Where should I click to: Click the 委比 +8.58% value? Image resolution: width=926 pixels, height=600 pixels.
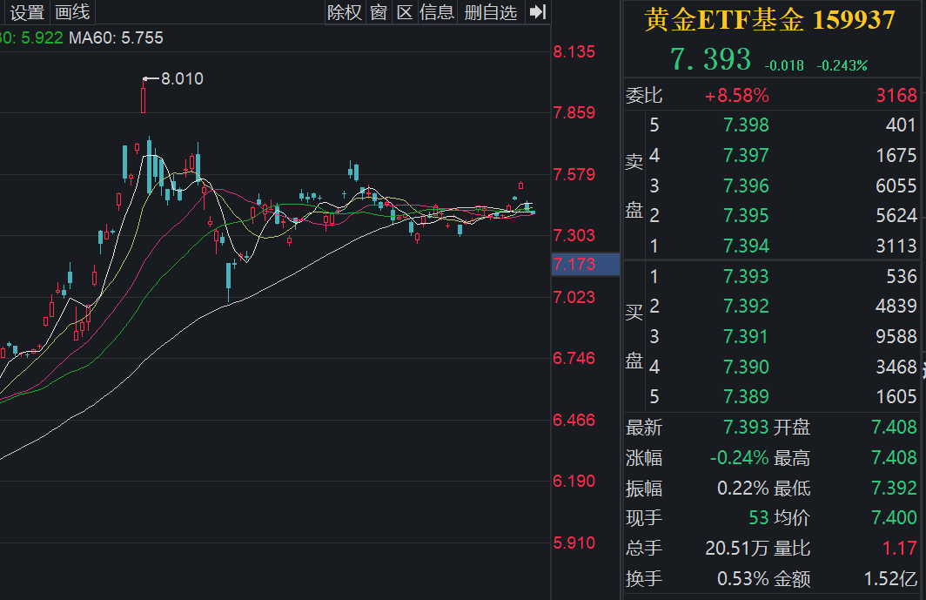[x=737, y=96]
